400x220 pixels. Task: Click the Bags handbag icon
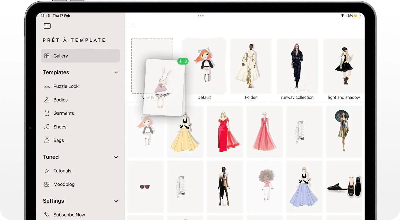[x=47, y=140]
